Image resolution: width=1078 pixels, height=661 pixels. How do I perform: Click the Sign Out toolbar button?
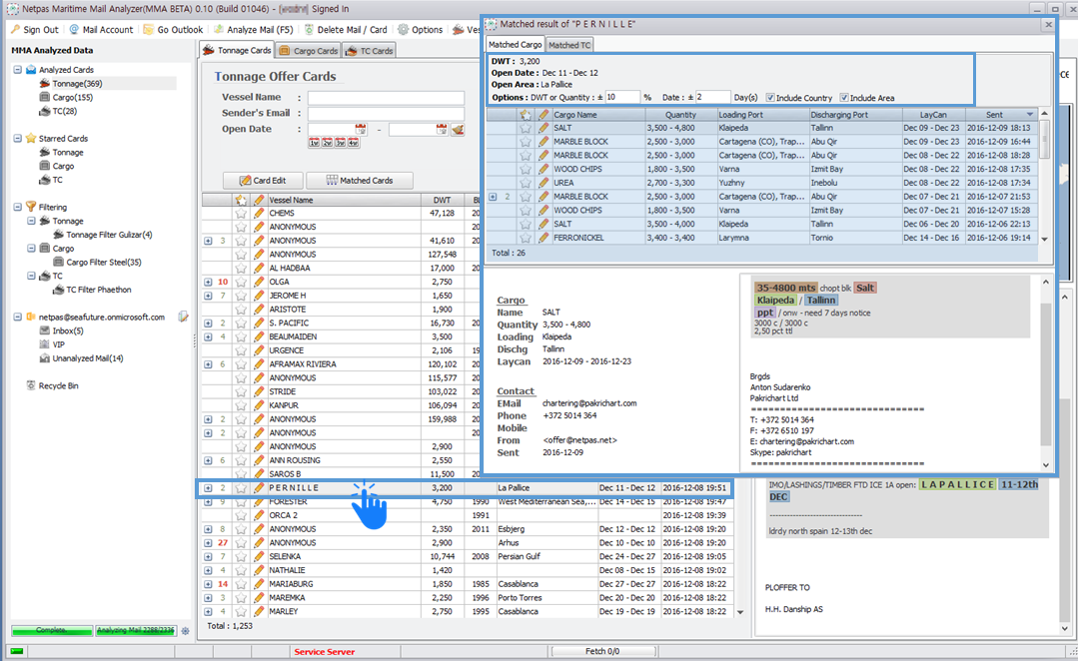pyautogui.click(x=35, y=30)
